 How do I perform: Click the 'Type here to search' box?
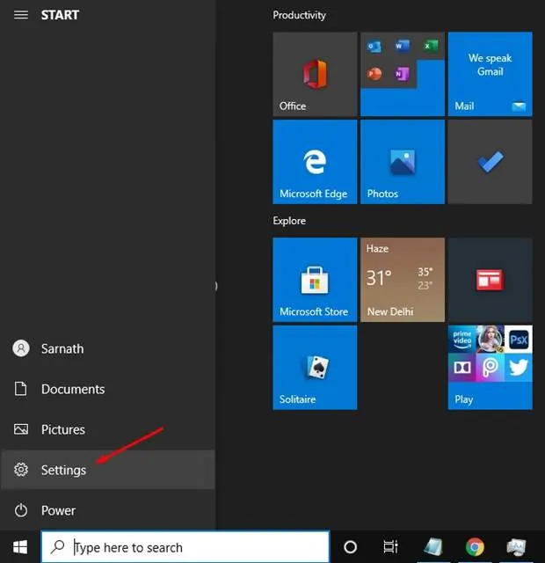tap(185, 546)
